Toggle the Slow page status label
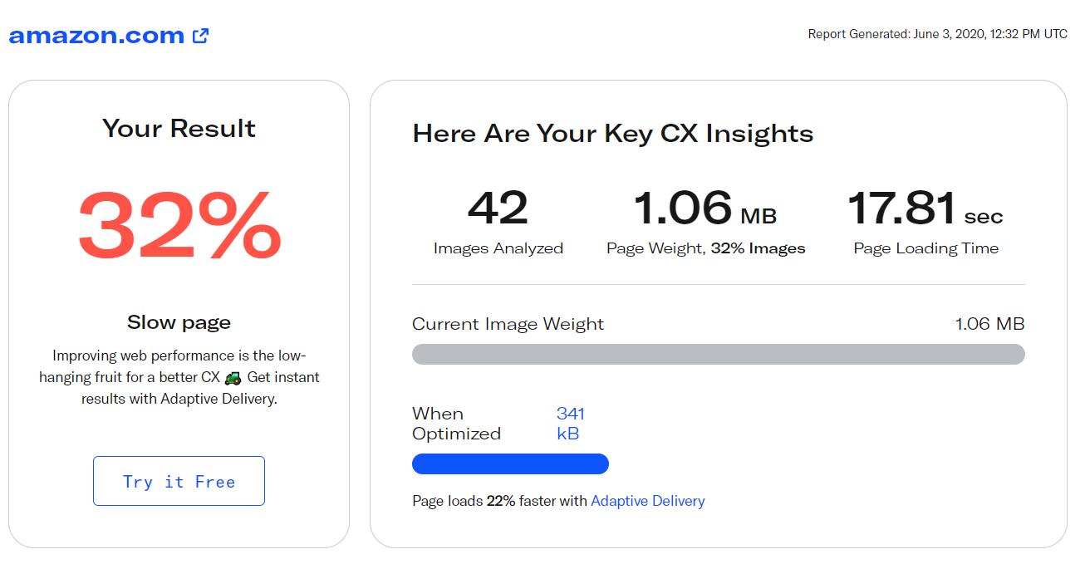 click(179, 321)
